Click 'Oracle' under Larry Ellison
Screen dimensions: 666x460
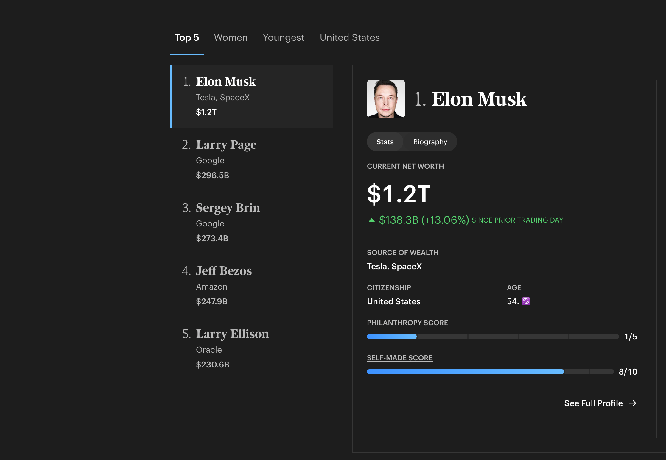(209, 350)
